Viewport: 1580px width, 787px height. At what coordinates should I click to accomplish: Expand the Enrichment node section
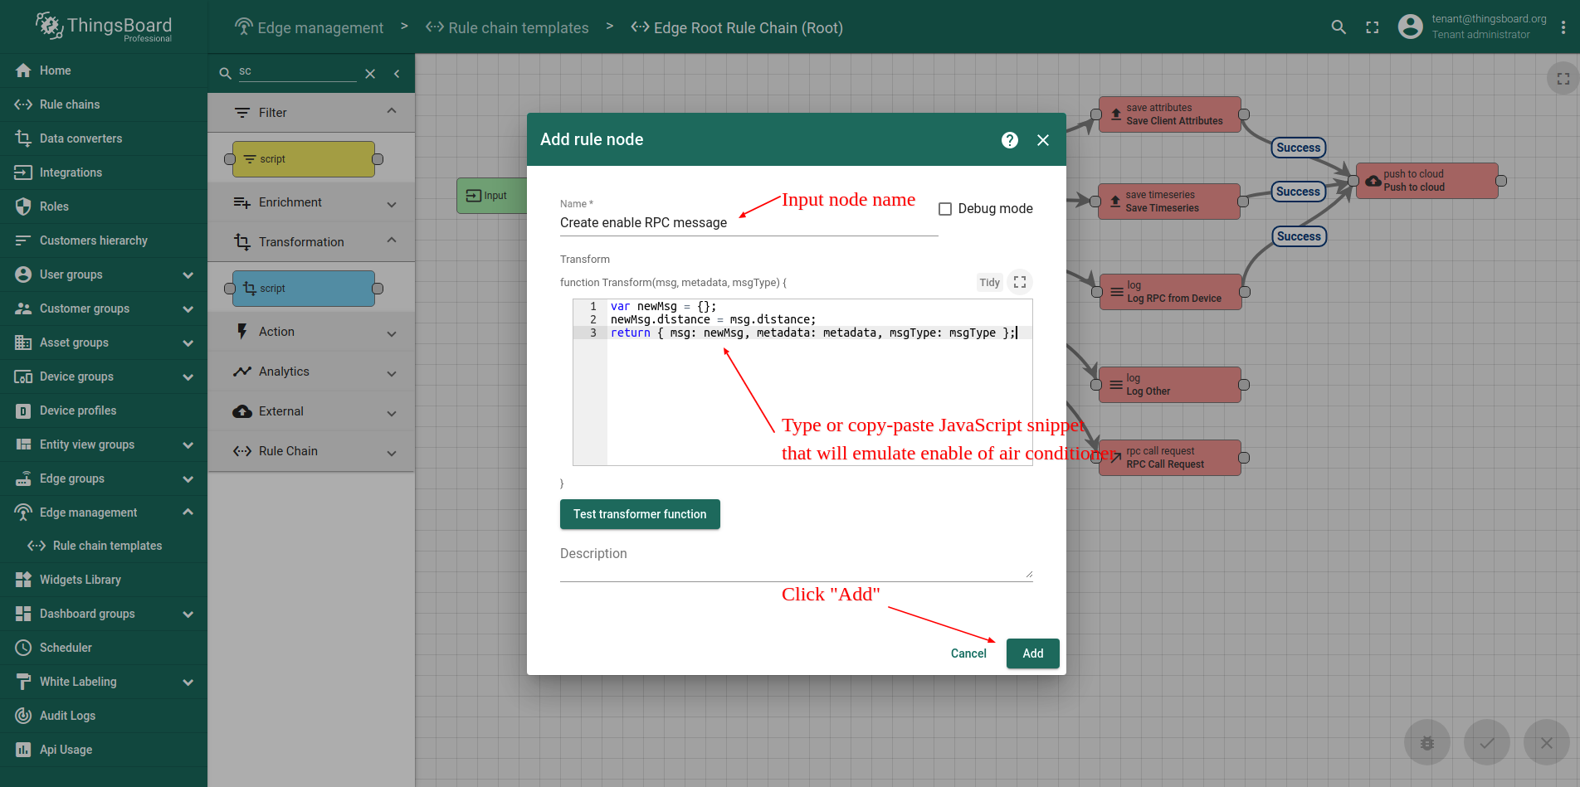392,203
